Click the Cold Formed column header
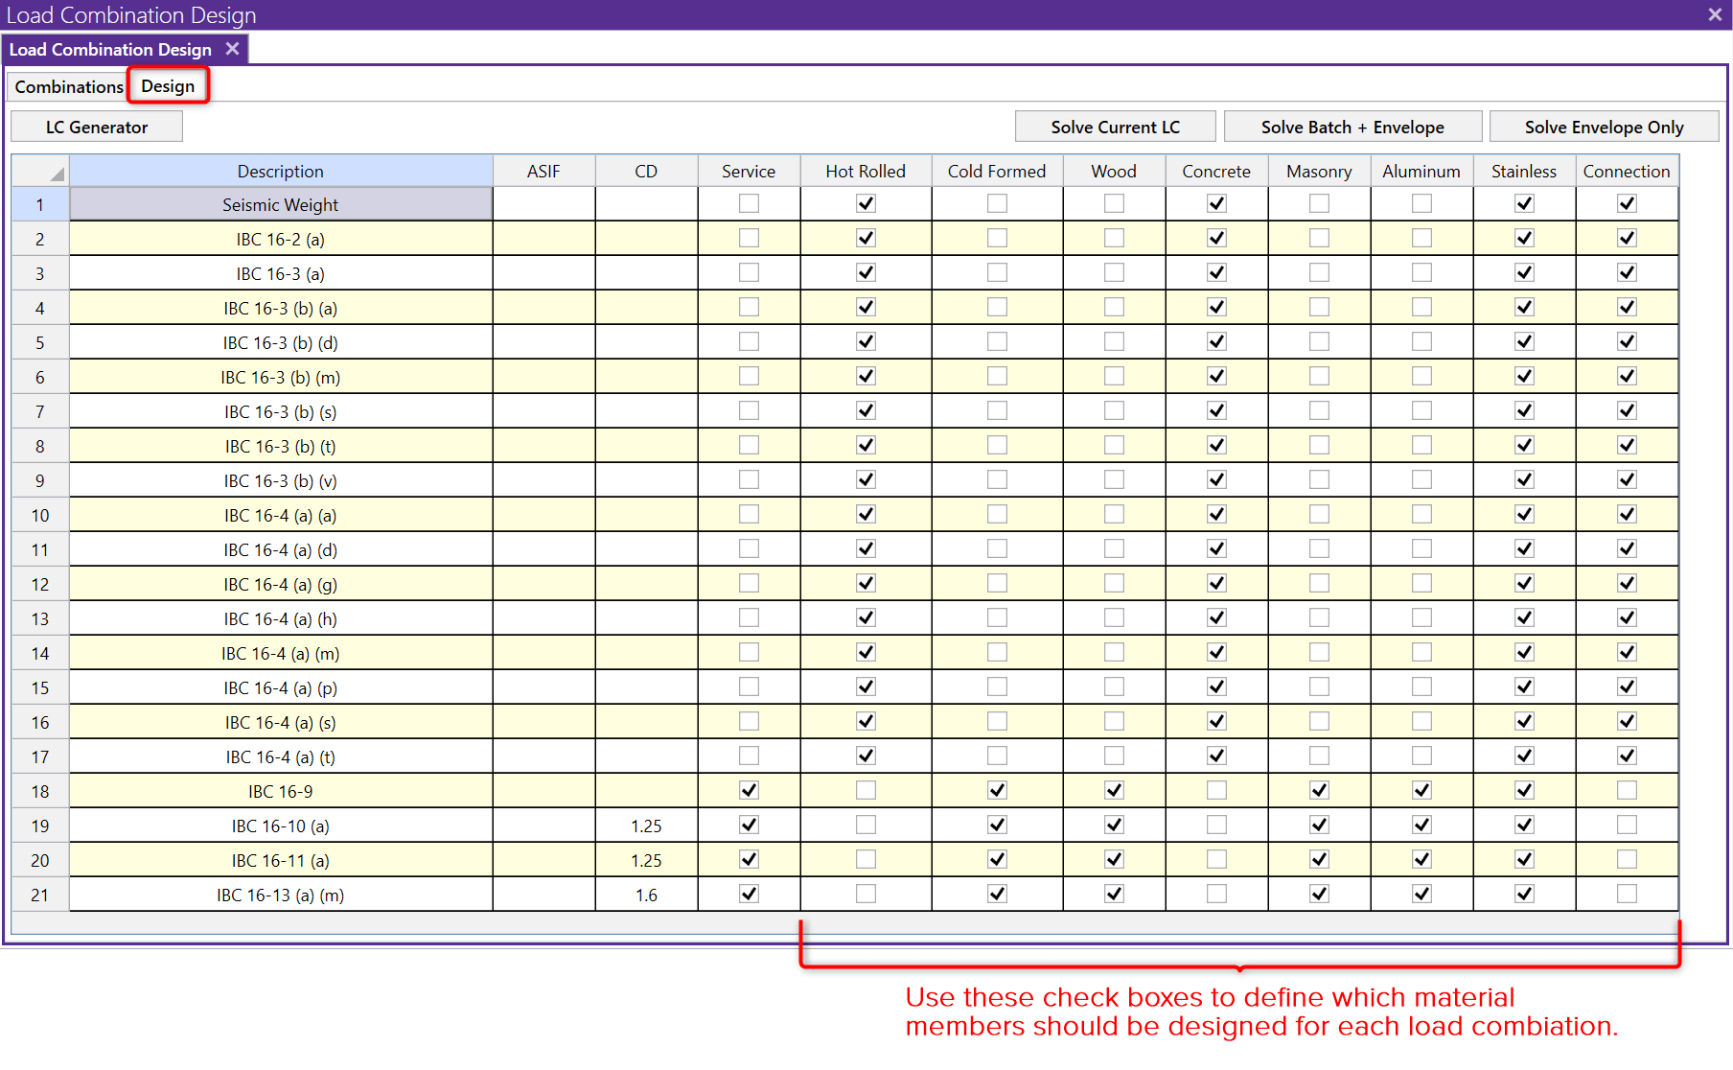This screenshot has height=1070, width=1733. coord(997,171)
